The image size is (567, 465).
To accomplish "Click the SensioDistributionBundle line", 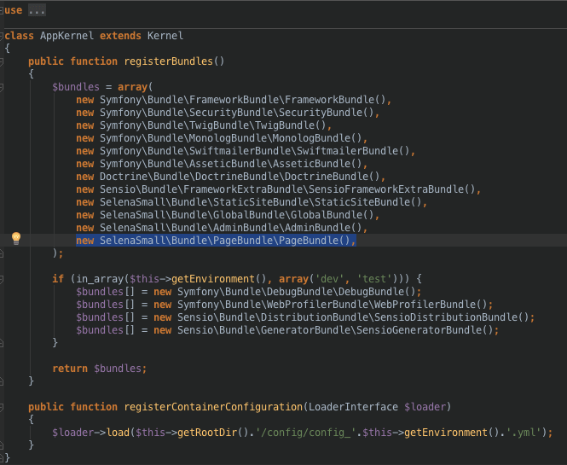I will click(x=305, y=317).
